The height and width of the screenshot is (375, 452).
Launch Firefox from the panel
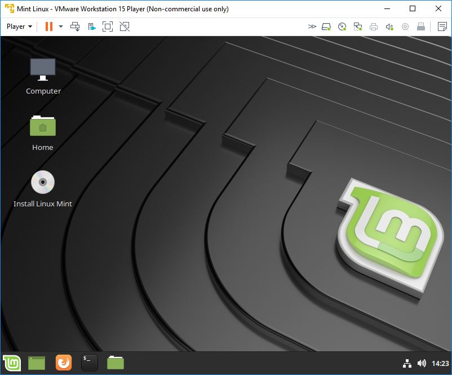coord(64,362)
